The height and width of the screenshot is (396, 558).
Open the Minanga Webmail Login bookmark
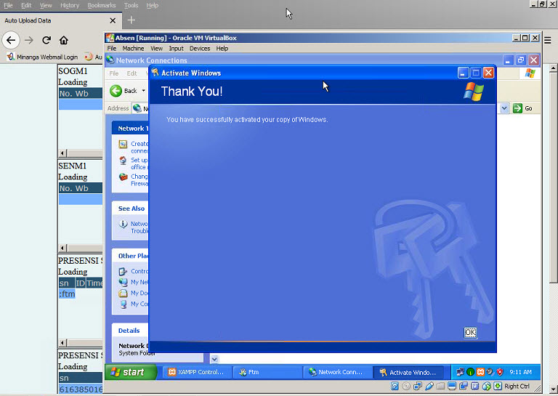tap(42, 57)
